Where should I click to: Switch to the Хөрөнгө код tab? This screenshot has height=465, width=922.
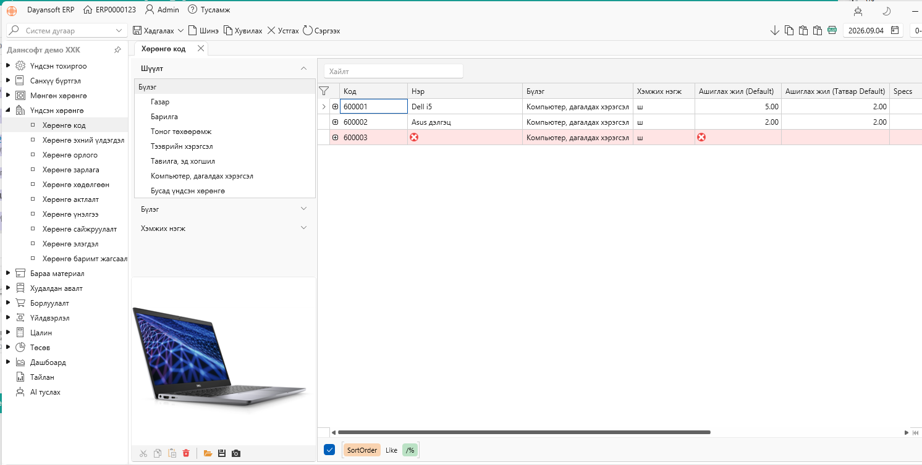(x=163, y=49)
